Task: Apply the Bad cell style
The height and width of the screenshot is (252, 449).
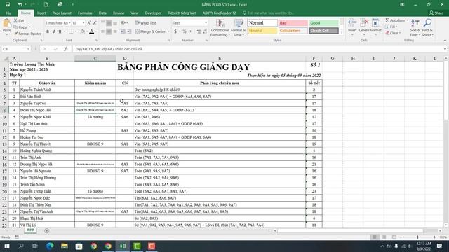Action: 293,23
